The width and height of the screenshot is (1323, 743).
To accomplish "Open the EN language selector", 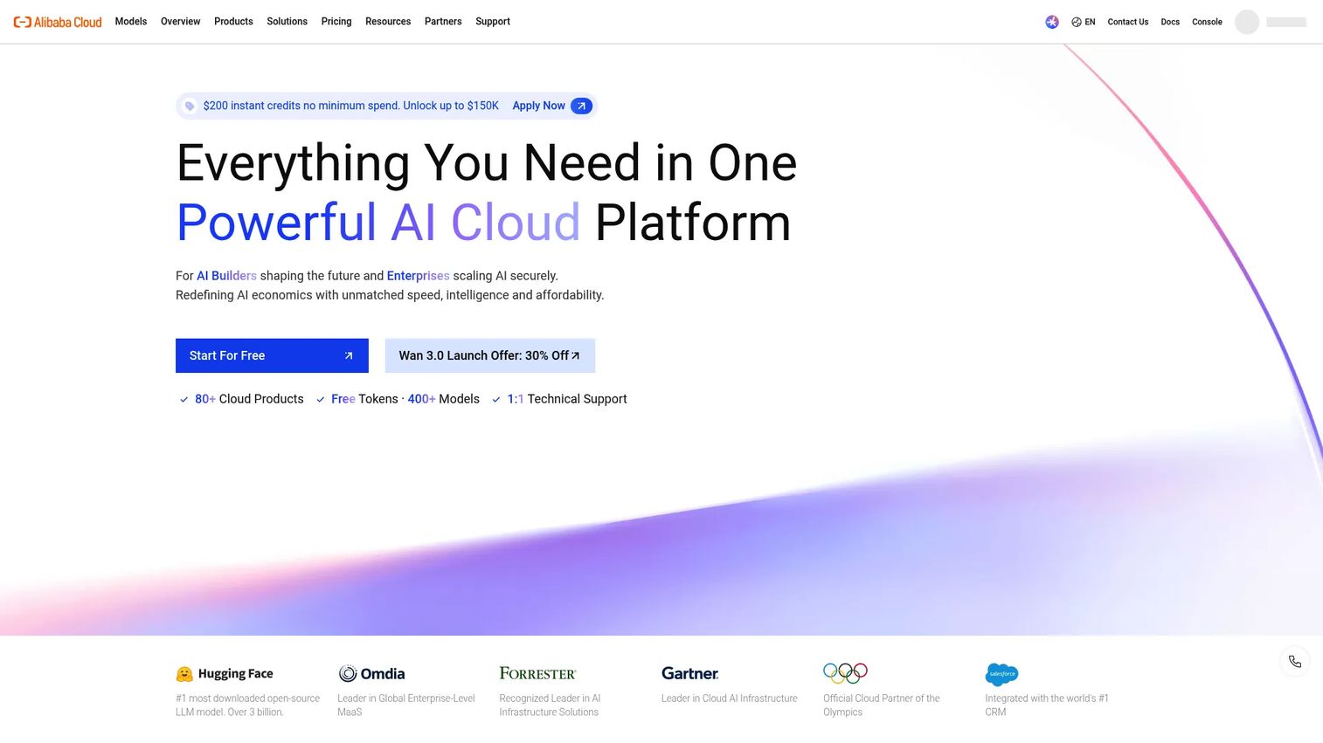I will tap(1084, 22).
